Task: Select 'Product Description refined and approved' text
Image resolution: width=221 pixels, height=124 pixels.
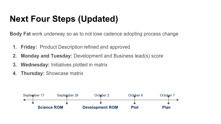Action: pyautogui.click(x=85, y=47)
